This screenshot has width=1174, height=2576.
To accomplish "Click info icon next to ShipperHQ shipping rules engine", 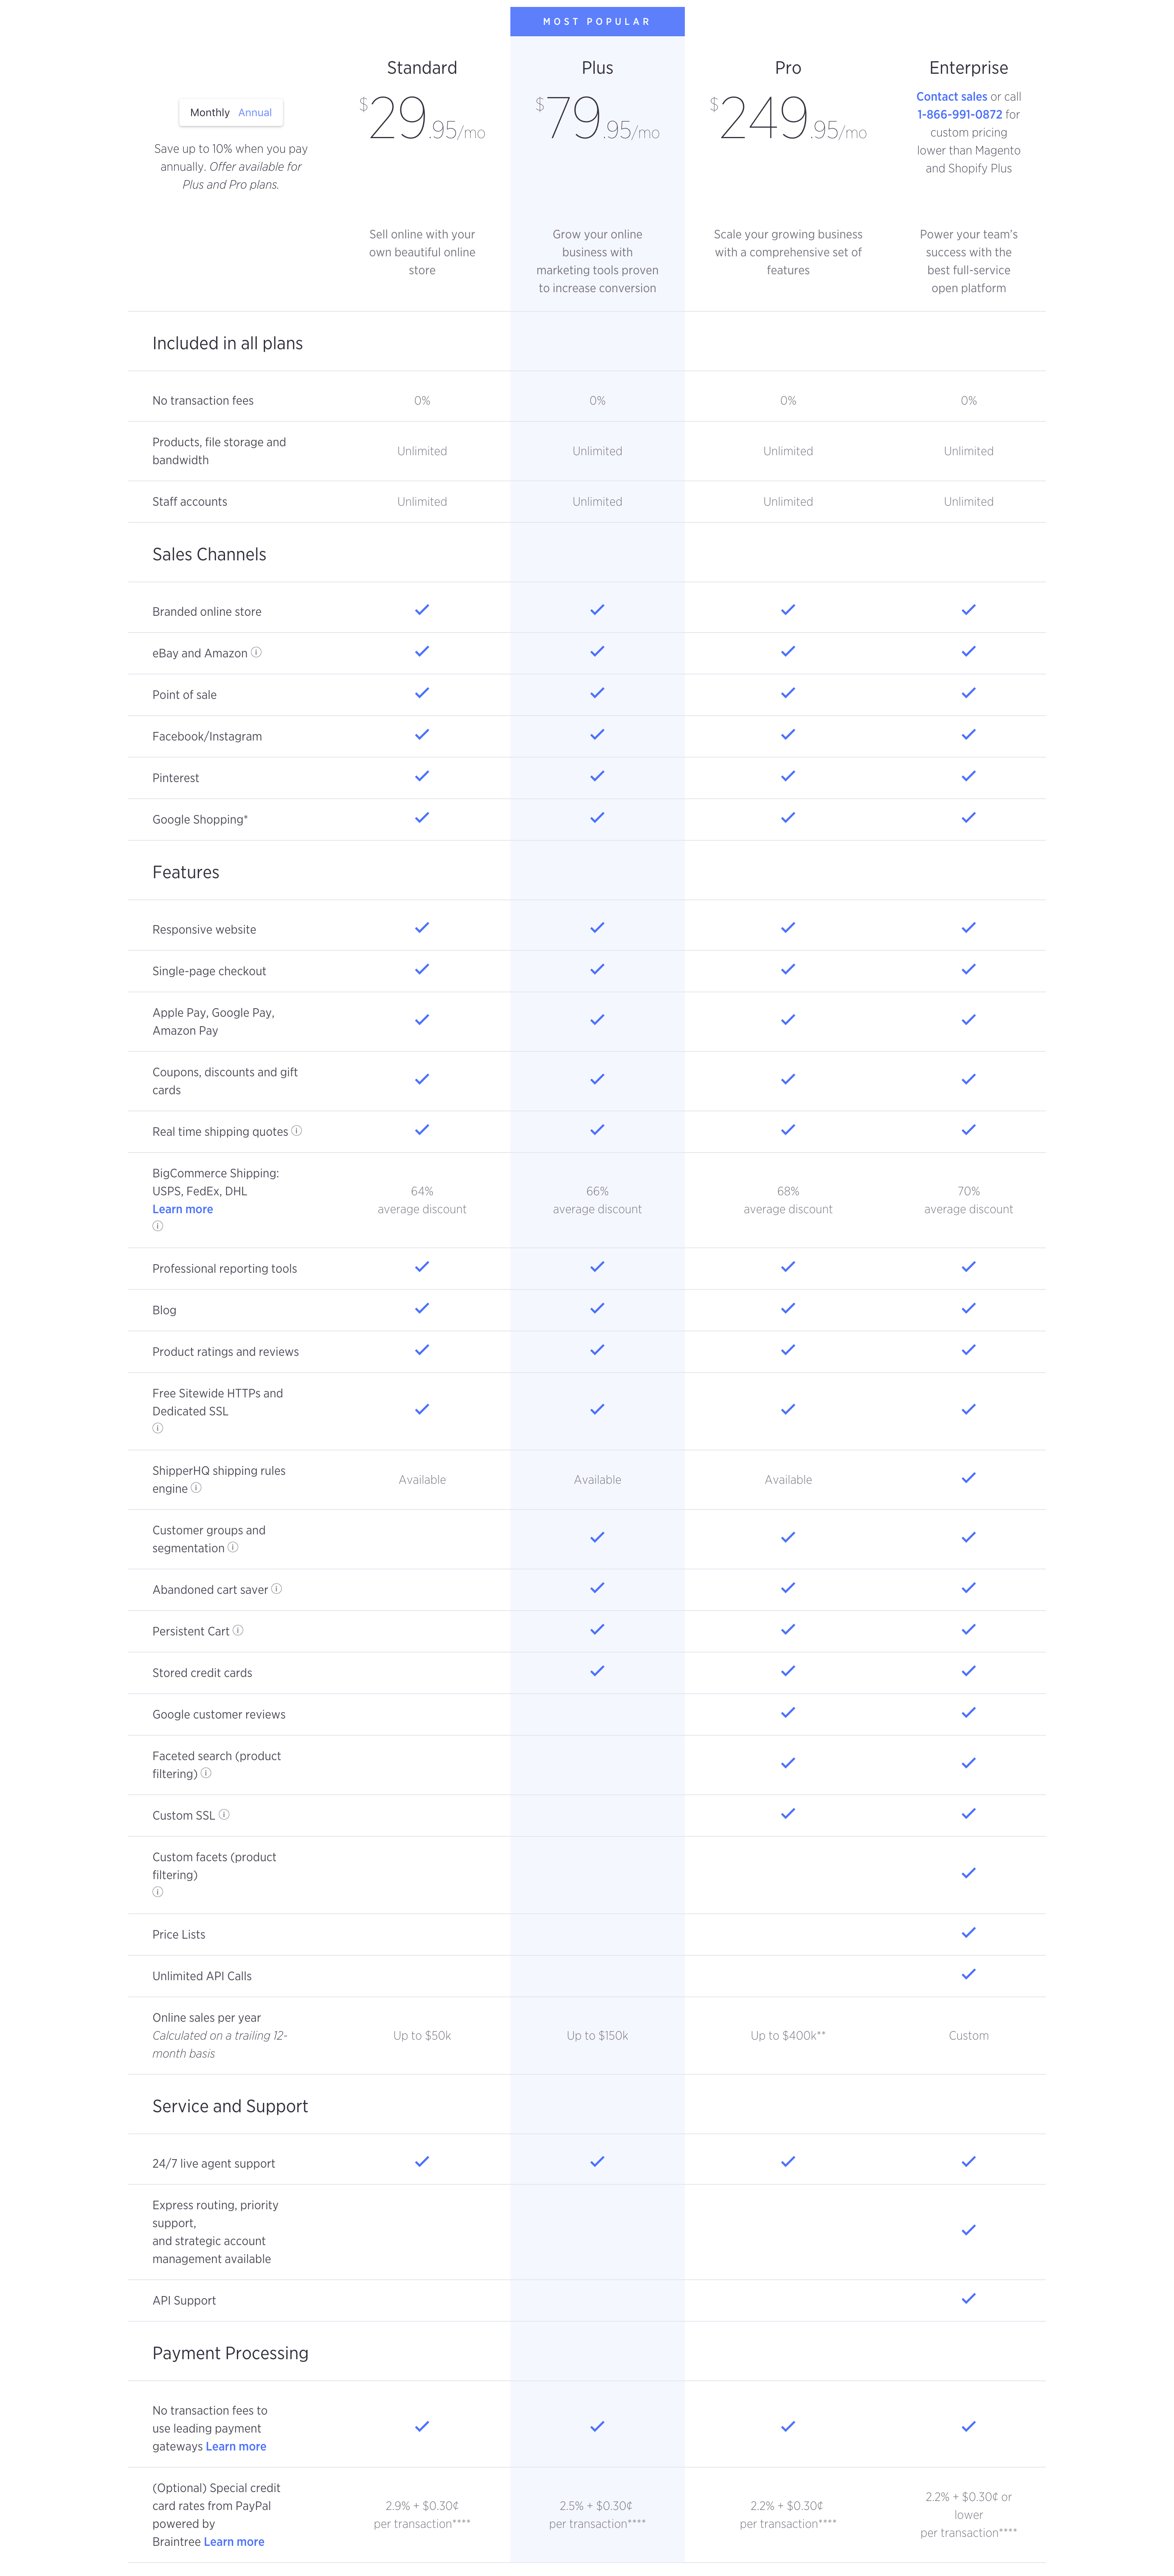I will pyautogui.click(x=197, y=1488).
